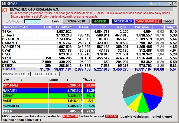Select the MARBAS row name
The image size is (179, 123).
click(x=9, y=62)
